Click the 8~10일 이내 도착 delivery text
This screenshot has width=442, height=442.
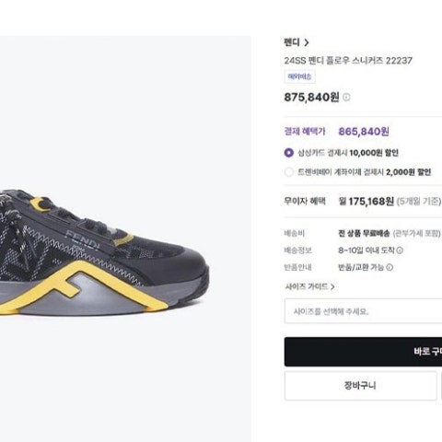point(366,250)
